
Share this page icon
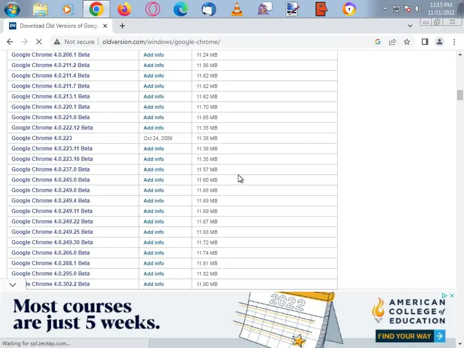pos(392,42)
